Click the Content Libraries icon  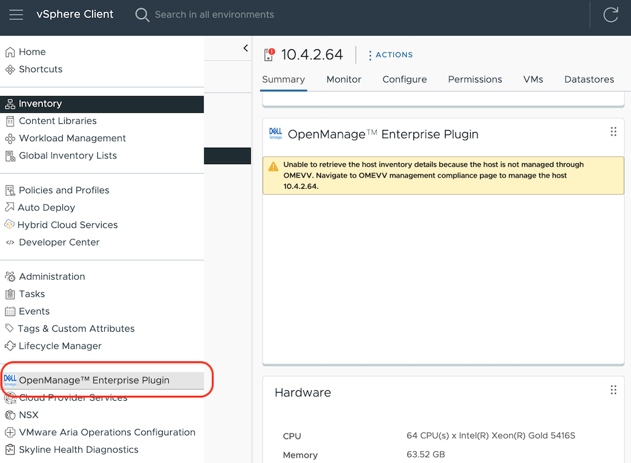[x=10, y=121]
